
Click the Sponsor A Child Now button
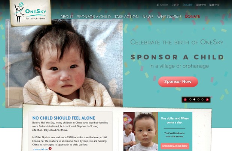pos(175,146)
